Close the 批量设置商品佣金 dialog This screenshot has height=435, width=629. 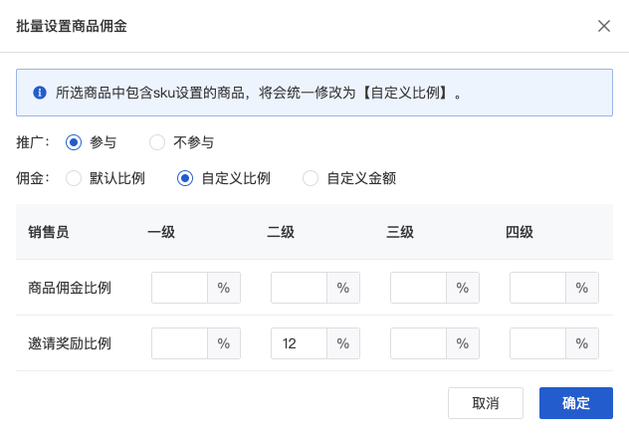[604, 26]
